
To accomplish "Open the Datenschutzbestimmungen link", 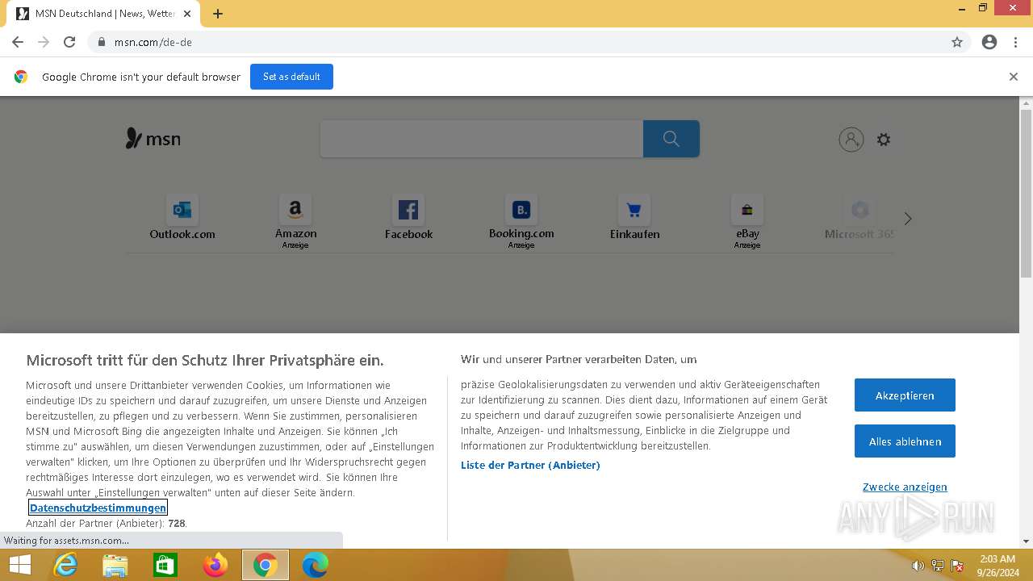I will [98, 508].
